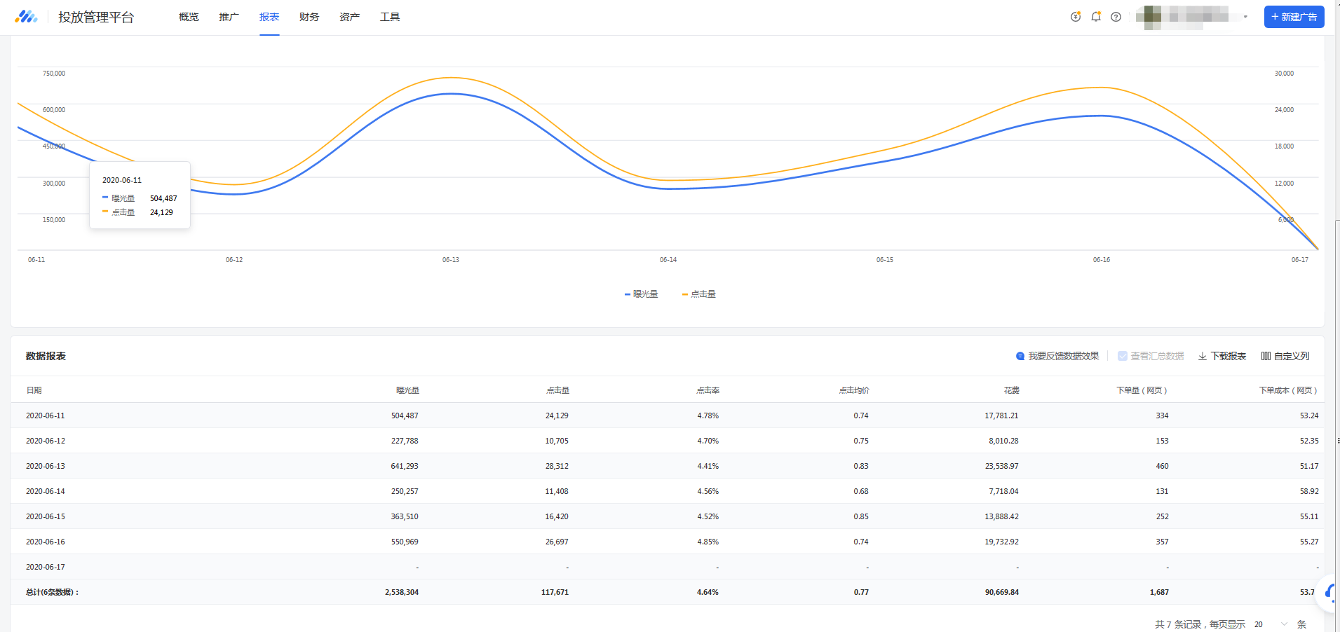Image resolution: width=1340 pixels, height=632 pixels.
Task: Click the 新建广告 button
Action: coord(1294,17)
